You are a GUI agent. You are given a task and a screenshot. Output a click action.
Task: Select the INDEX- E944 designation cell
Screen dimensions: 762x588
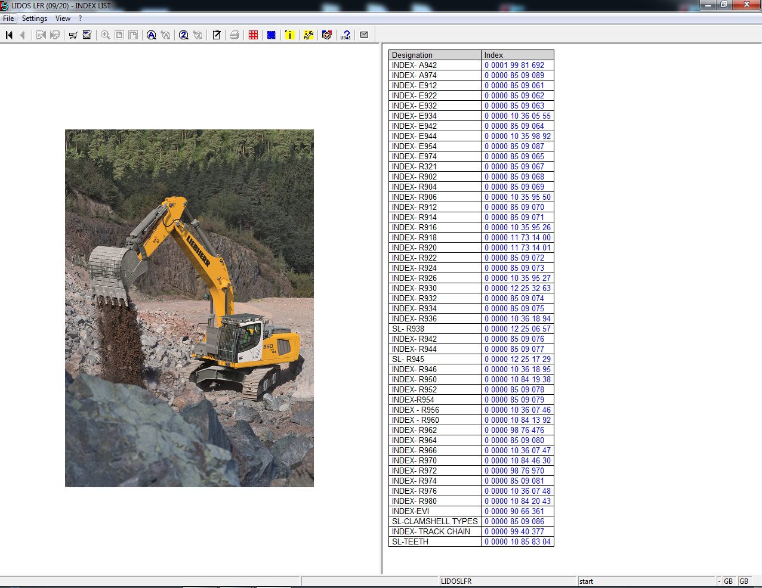click(435, 136)
